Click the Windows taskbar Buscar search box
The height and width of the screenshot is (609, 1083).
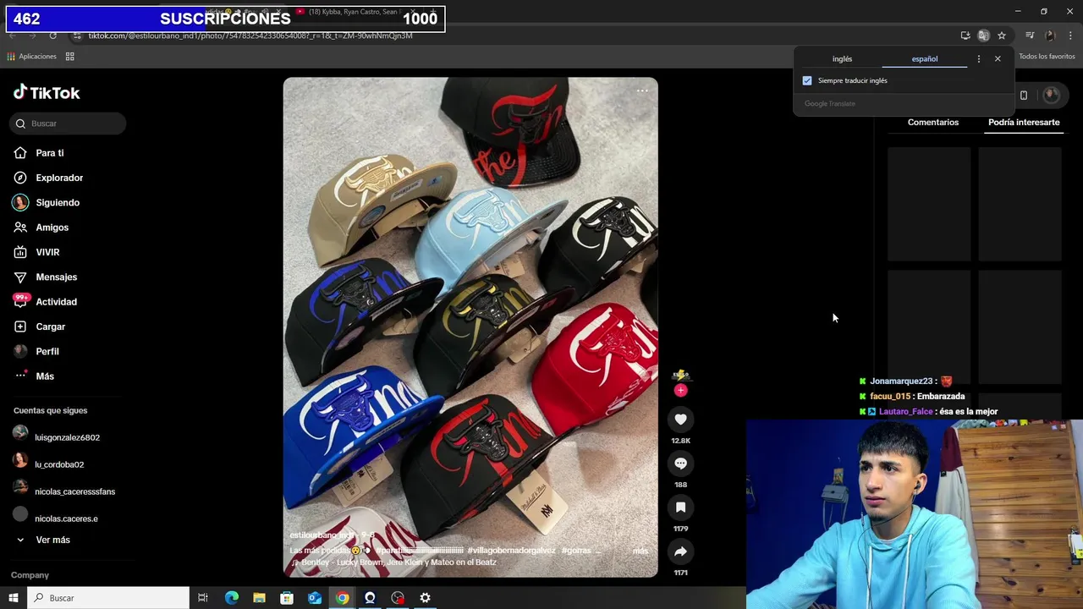108,598
